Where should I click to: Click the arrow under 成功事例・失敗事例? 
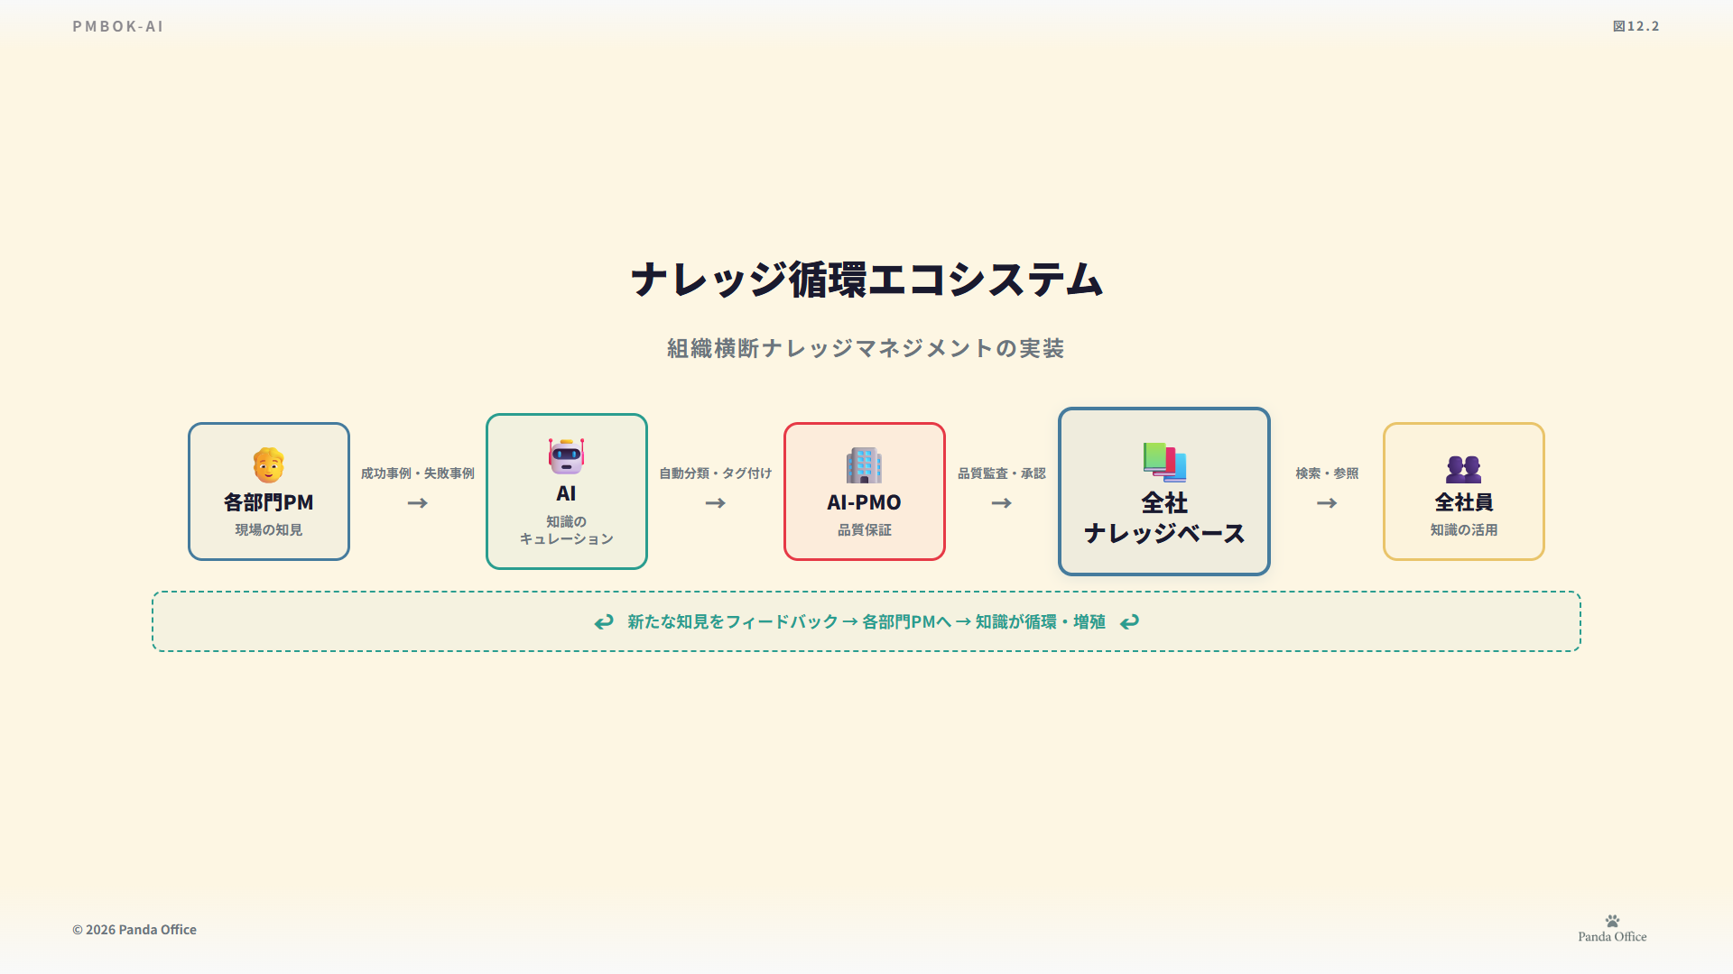(x=417, y=503)
